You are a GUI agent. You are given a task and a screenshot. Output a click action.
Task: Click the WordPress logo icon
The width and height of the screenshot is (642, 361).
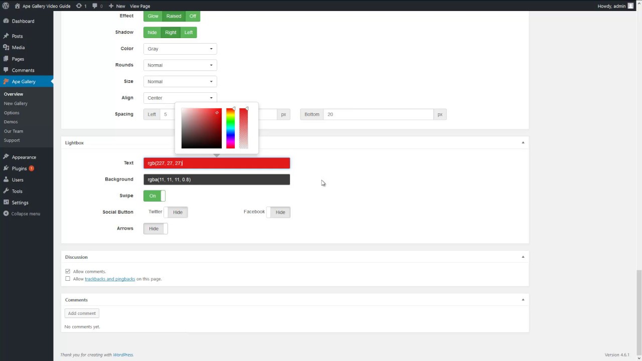[6, 6]
